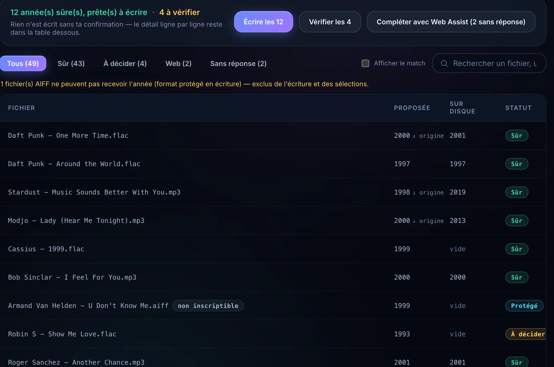Click the 'Sûr' badge on Bob Sinclar row
Image resolution: width=554 pixels, height=367 pixels.
tap(517, 277)
